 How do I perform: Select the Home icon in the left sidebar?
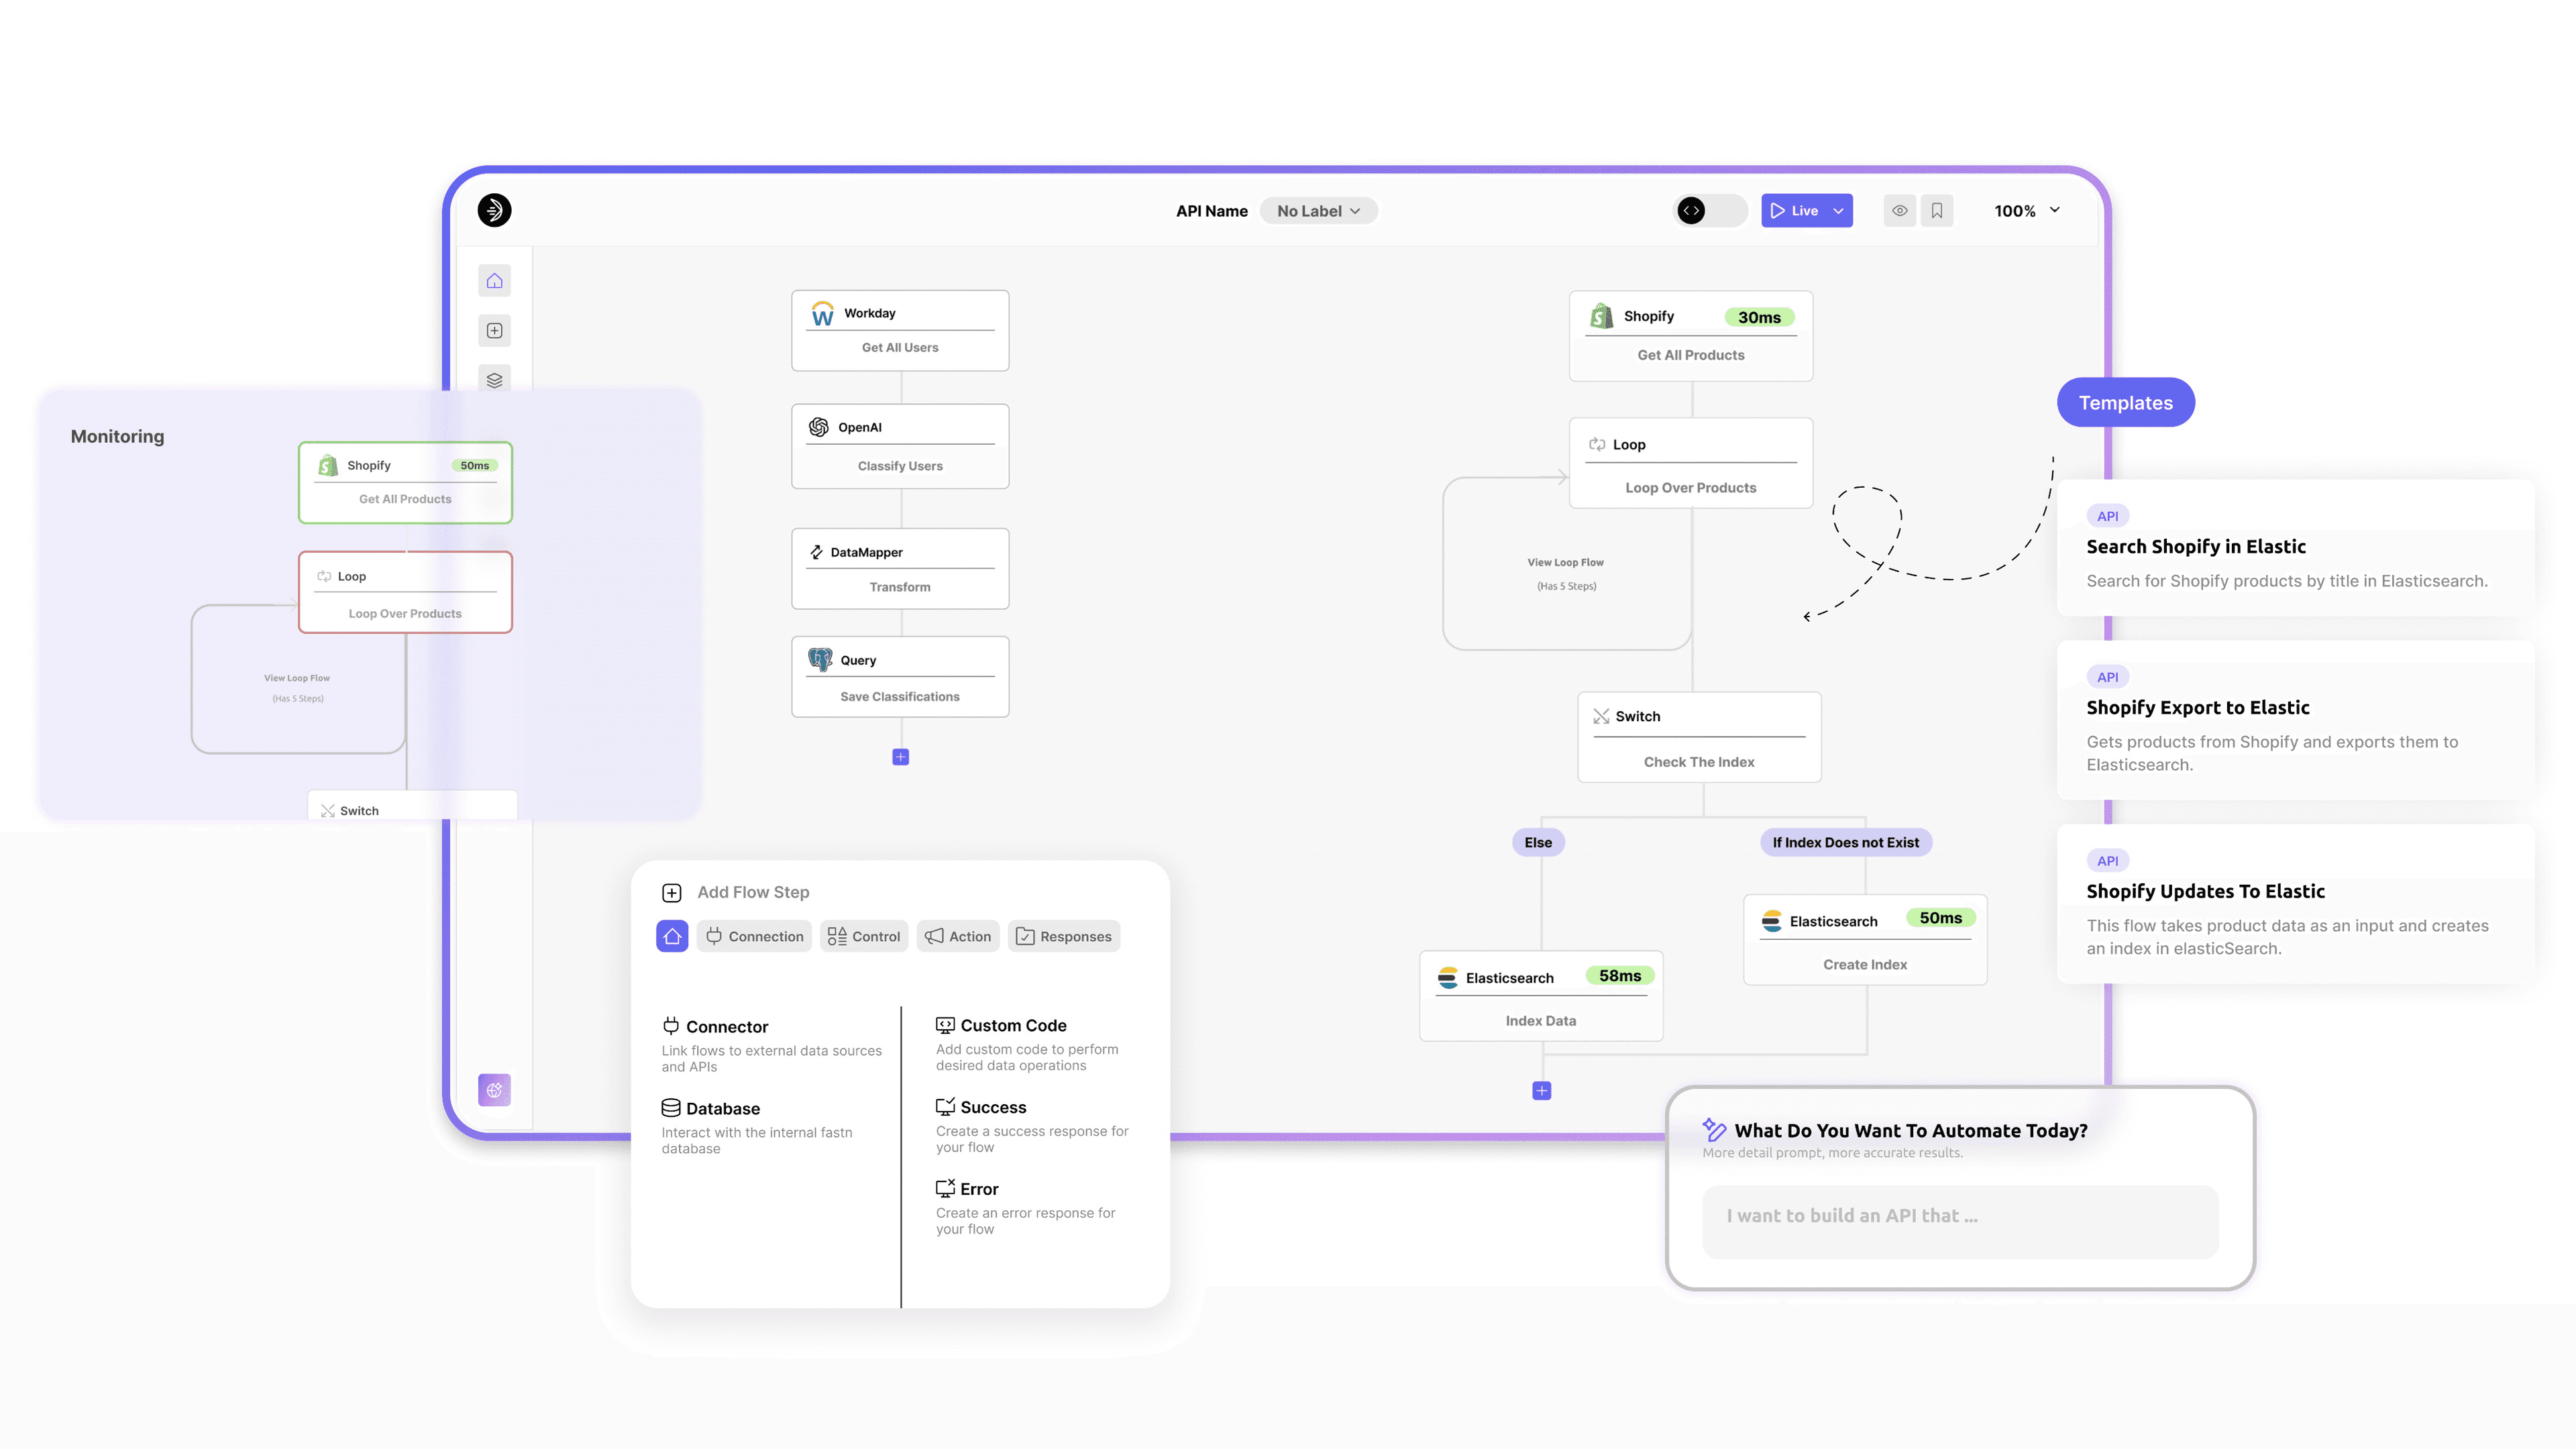click(494, 280)
